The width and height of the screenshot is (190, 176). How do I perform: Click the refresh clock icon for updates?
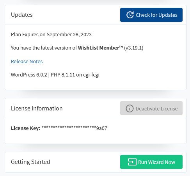tap(130, 15)
